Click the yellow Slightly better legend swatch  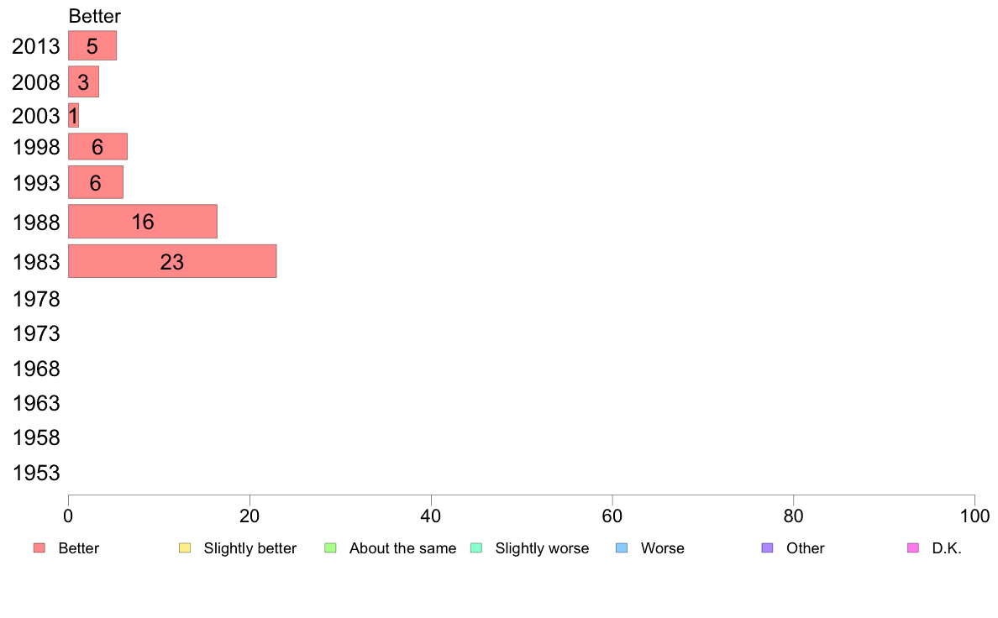click(x=185, y=548)
